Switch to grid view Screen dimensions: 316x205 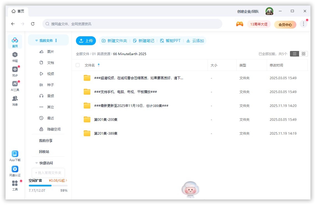pyautogui.click(x=303, y=54)
